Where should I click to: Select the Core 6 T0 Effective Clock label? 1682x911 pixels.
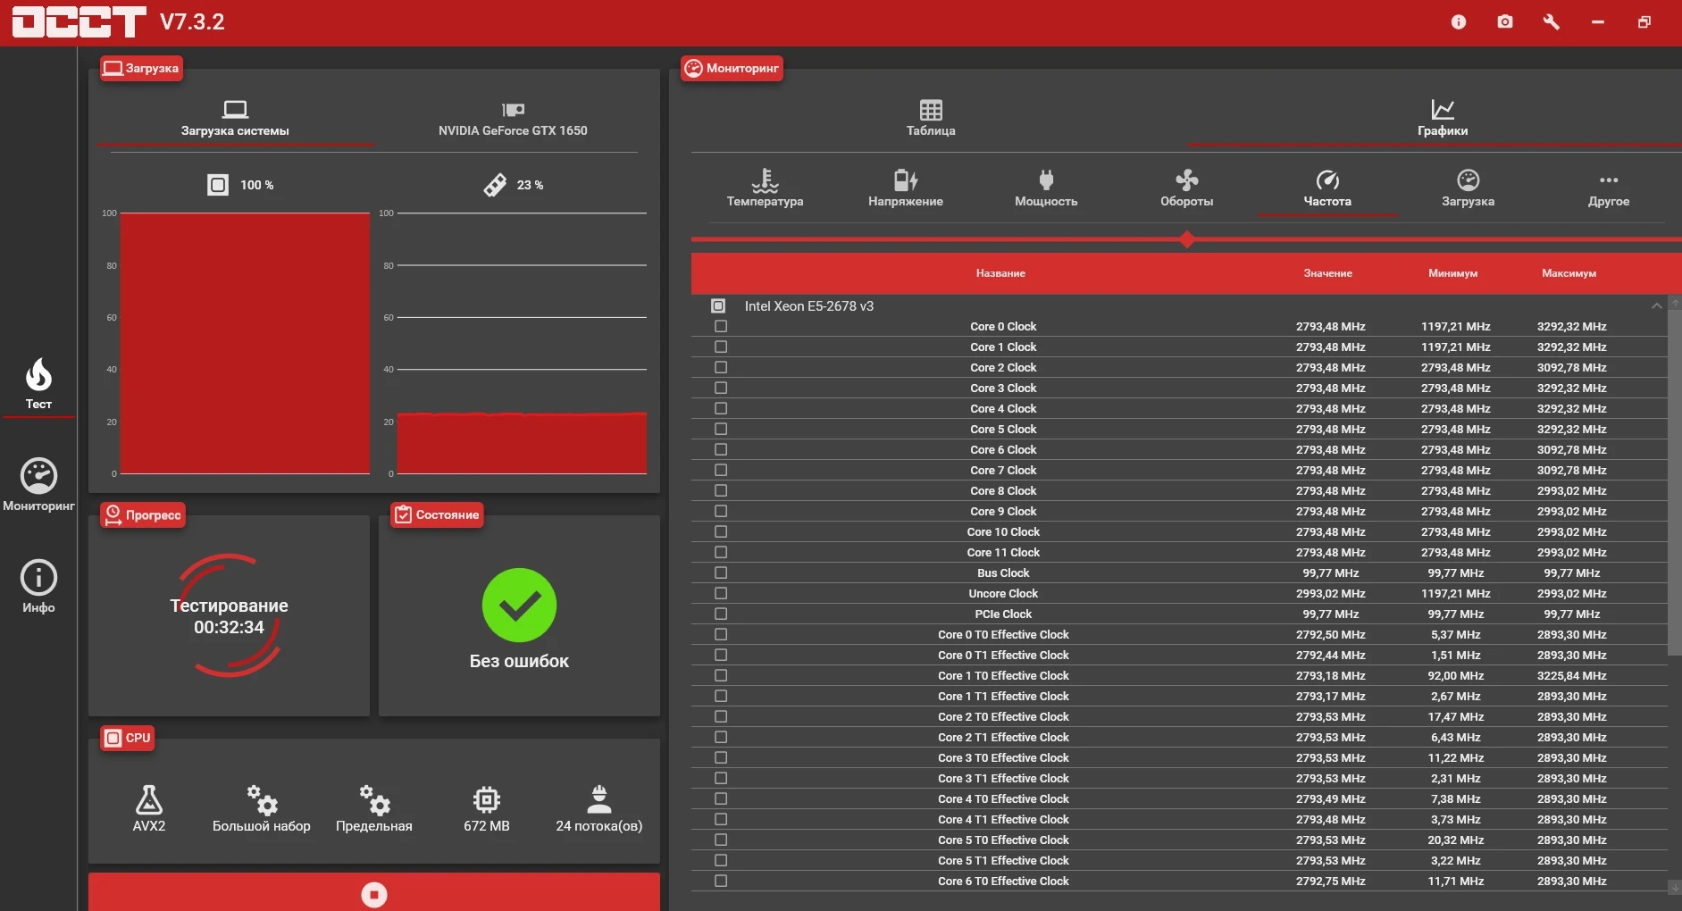click(1003, 881)
